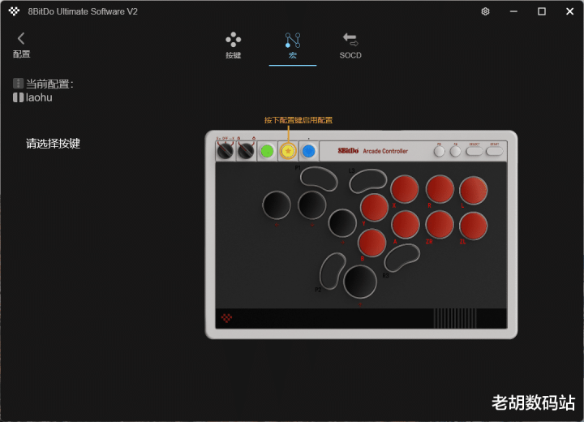
Task: Click the S/OFF/X mode switch knob
Action: pyautogui.click(x=225, y=151)
